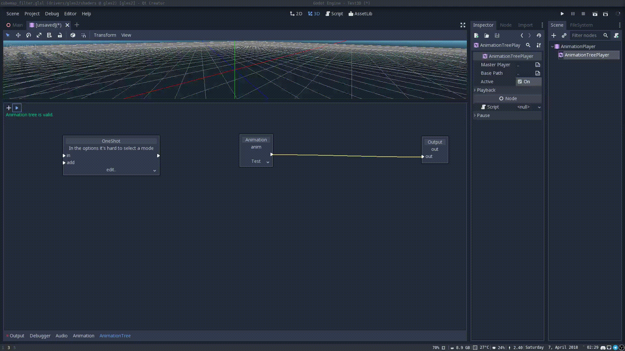The width and height of the screenshot is (625, 351).
Task: Select the Rotate tool in the 3D toolbar
Action: [28, 35]
